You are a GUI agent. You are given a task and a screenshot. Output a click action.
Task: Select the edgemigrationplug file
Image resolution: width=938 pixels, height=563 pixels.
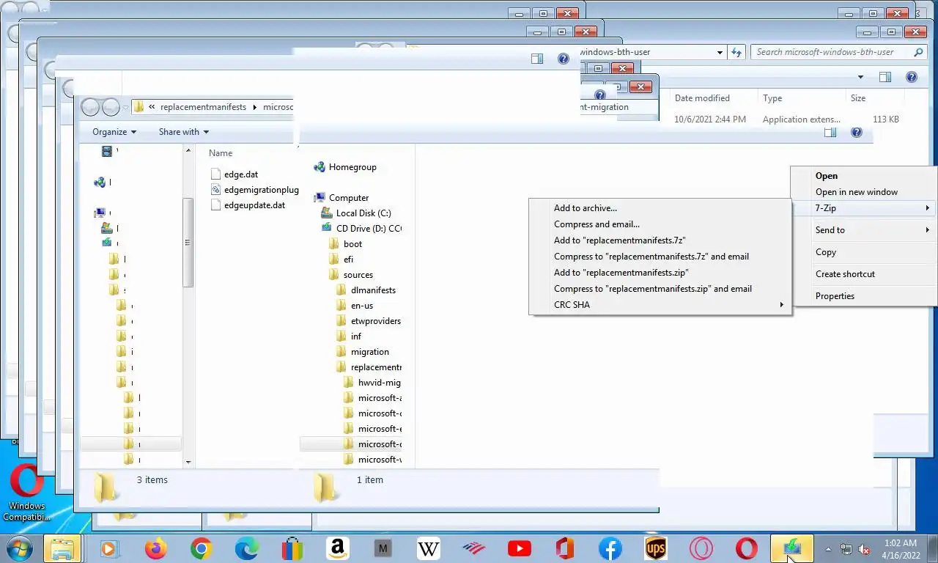254,190
